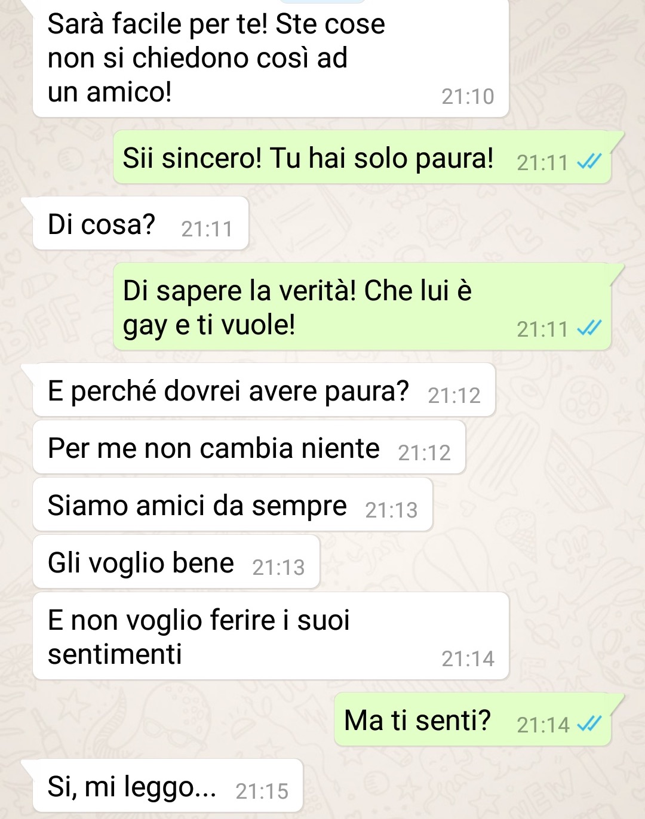The height and width of the screenshot is (819, 645).
Task: Tap the 21:14 time under 'sentimenti' message
Action: point(468,658)
